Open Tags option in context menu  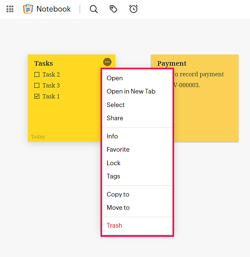point(113,176)
